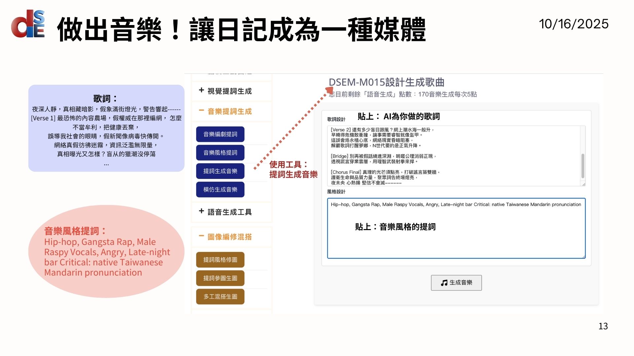Open the 多工混搭生圖 tool

(x=220, y=297)
